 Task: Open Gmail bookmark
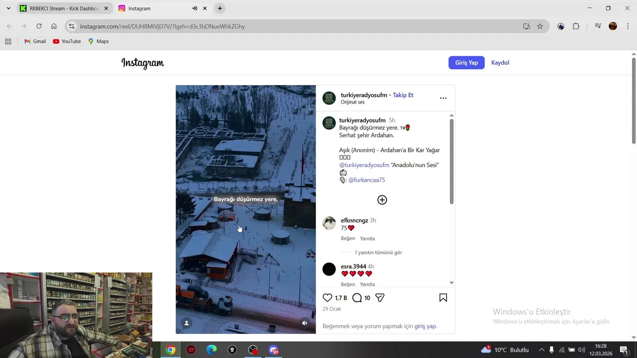35,41
